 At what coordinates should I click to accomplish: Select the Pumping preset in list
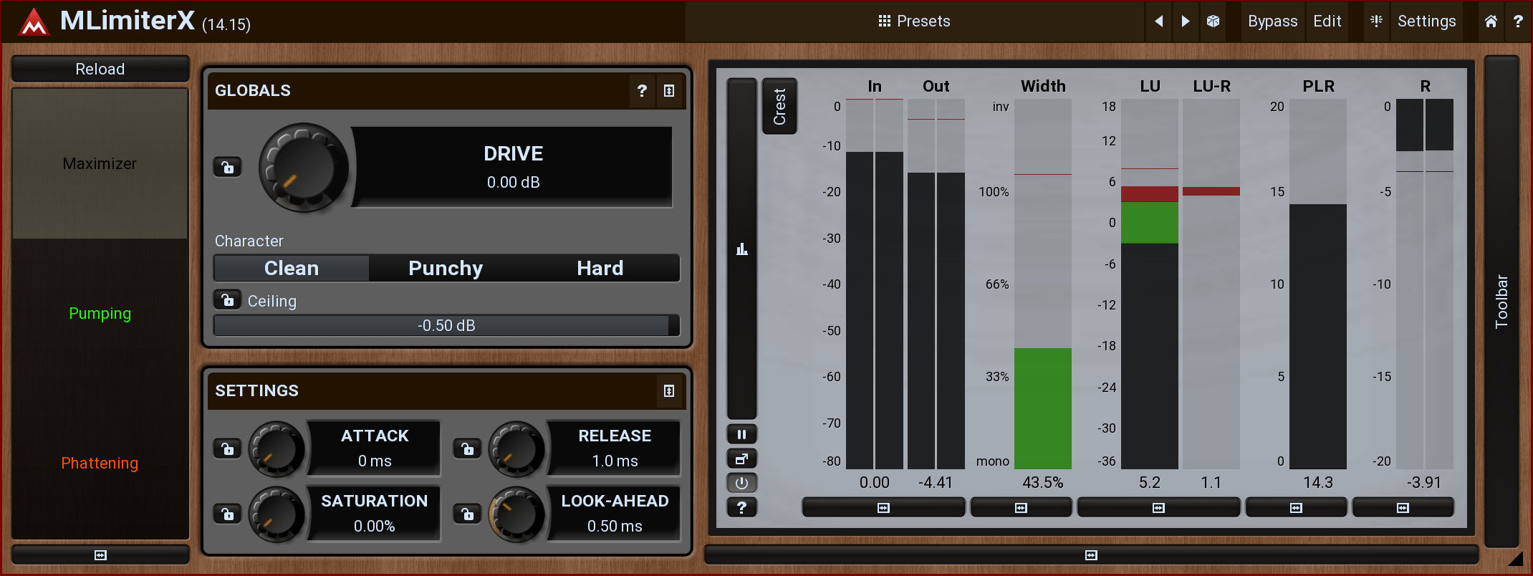100,314
